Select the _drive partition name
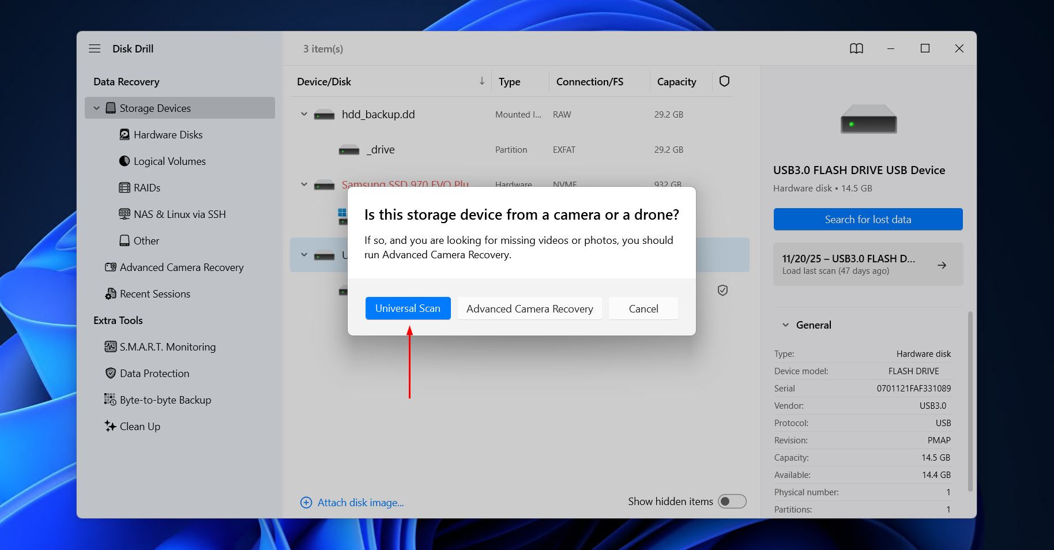The height and width of the screenshot is (550, 1054). point(381,149)
